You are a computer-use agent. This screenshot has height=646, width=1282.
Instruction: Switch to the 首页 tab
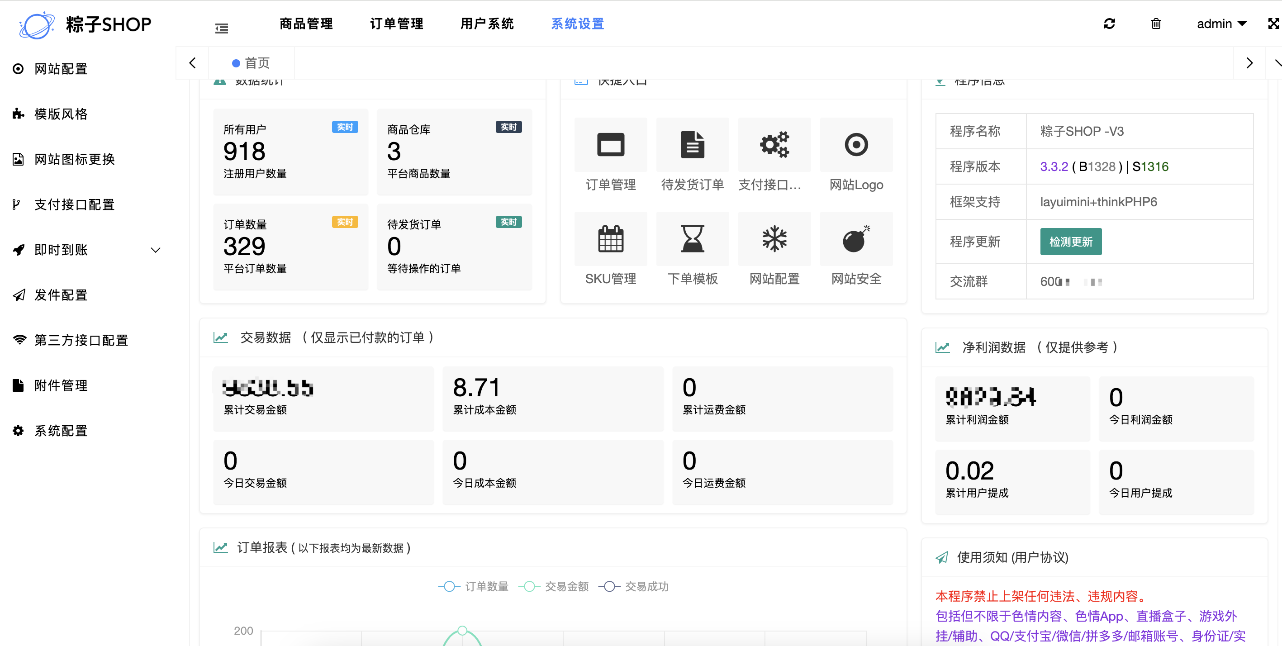tap(251, 63)
